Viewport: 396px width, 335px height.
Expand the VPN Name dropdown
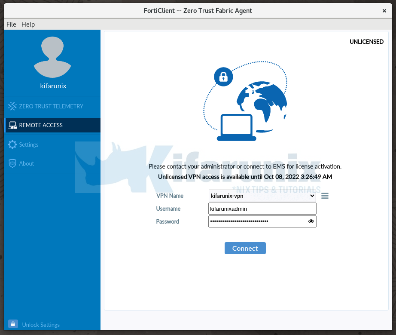pos(262,196)
